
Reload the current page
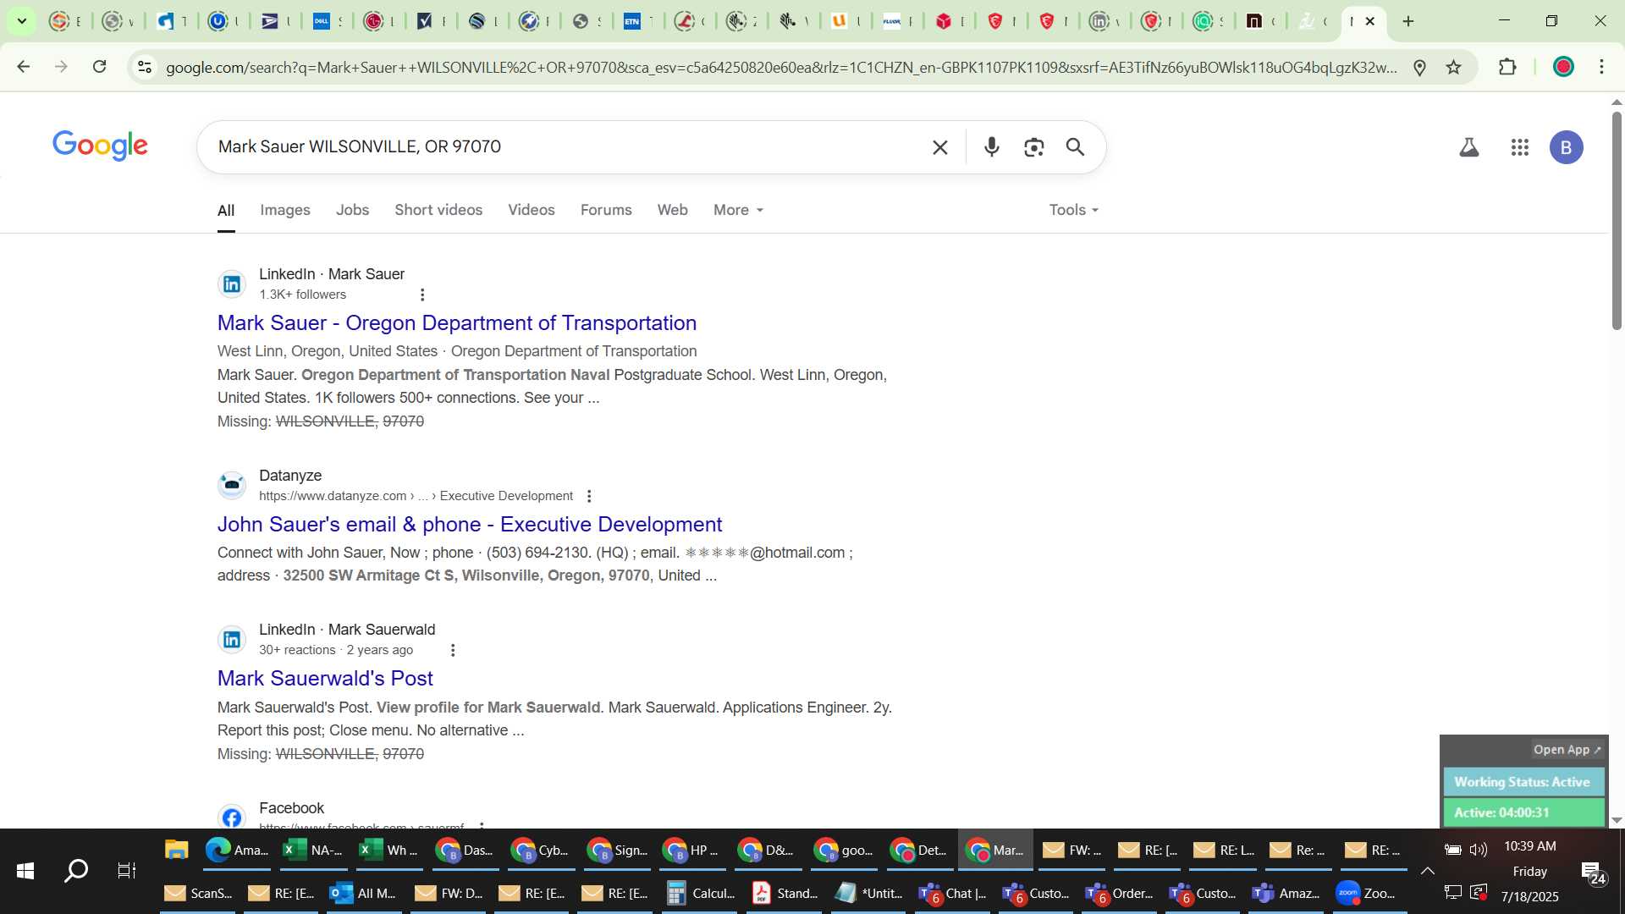click(x=99, y=67)
